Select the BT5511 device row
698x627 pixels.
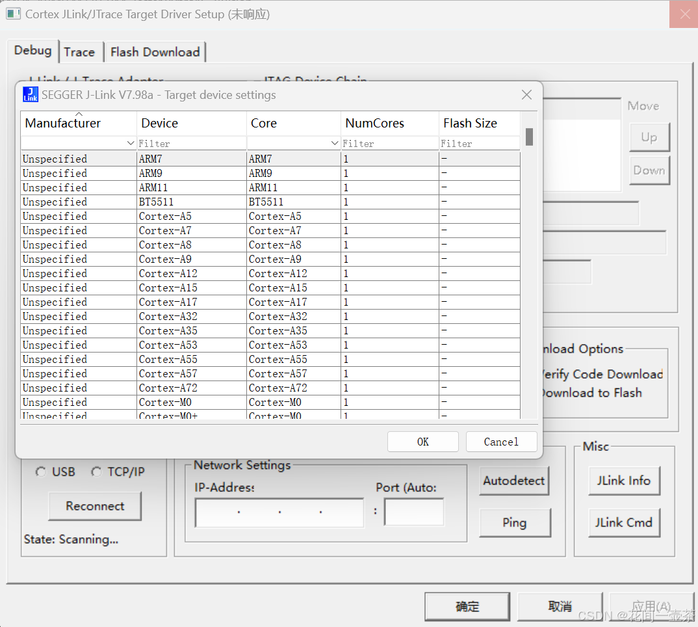tap(270, 202)
